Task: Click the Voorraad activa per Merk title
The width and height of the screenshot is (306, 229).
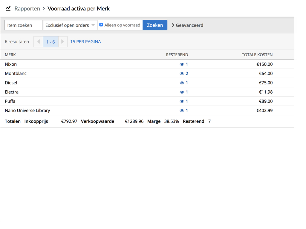Action: (x=79, y=9)
